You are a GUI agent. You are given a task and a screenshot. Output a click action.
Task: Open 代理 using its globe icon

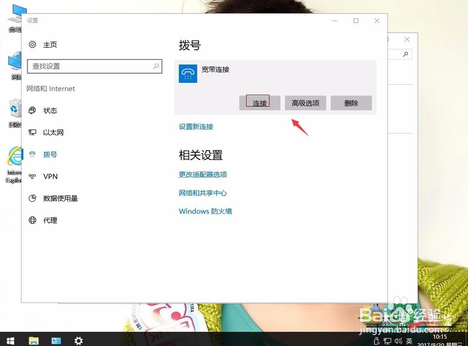[x=32, y=220]
